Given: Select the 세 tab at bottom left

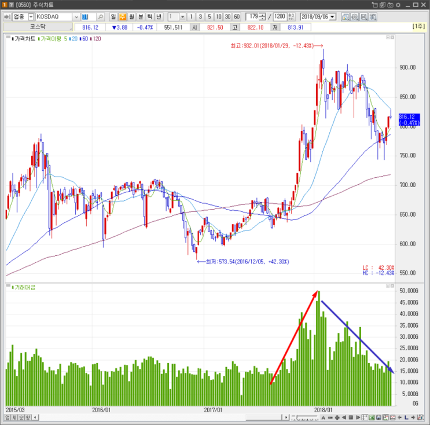Looking at the screenshot, I should 14,417.
